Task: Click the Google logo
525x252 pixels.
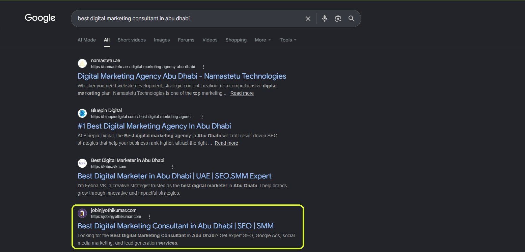Action: [40, 18]
